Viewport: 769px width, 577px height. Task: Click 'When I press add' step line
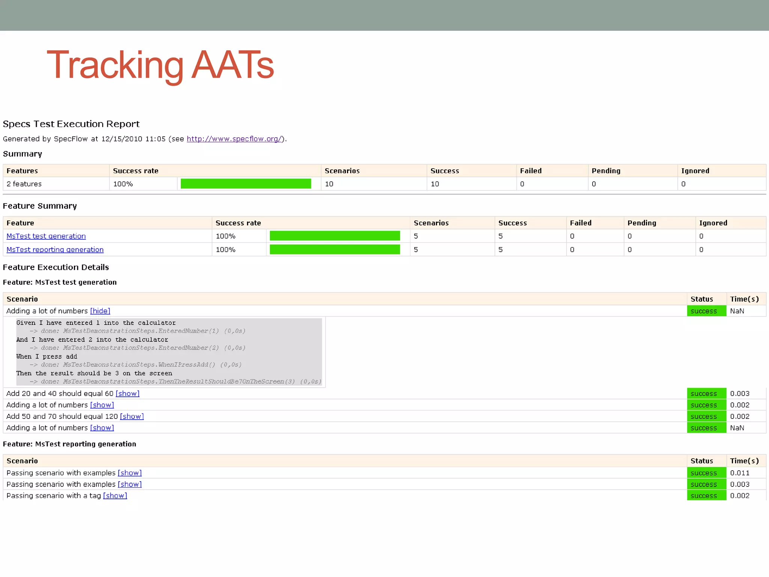click(47, 356)
